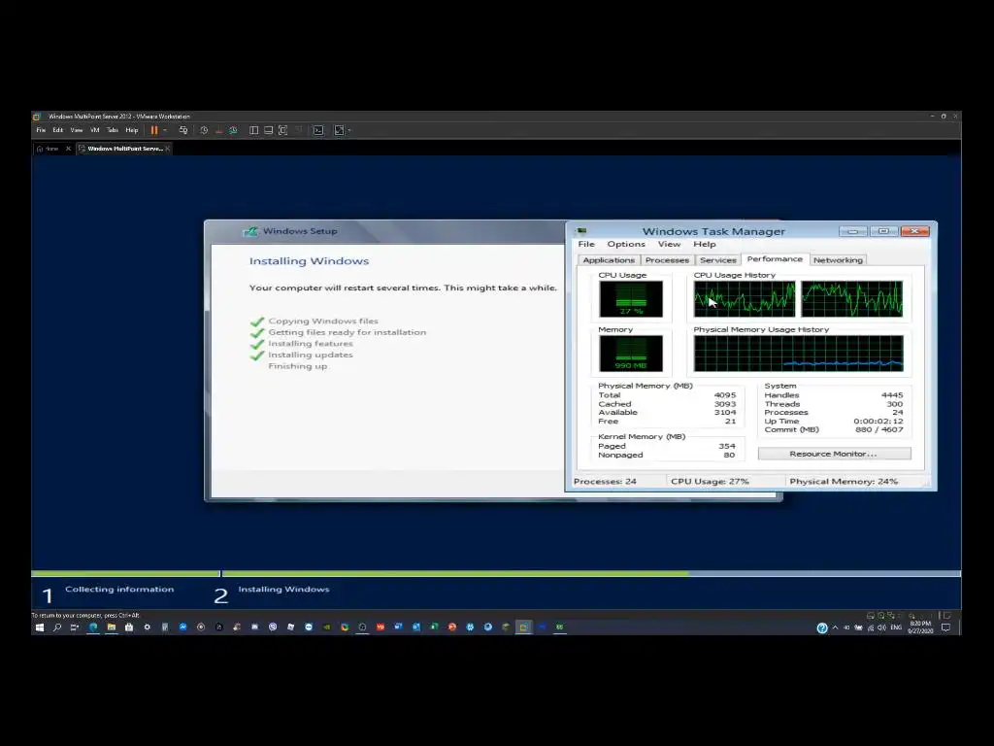Viewport: 994px width, 746px height.
Task: Click the volume speaker tray icon
Action: point(881,627)
